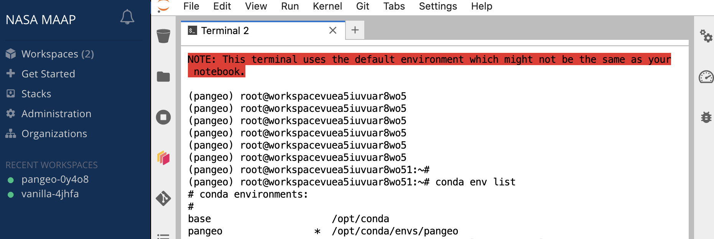Viewport: 714px width, 239px height.
Task: Add a new launcher tab with plus button
Action: (x=355, y=30)
